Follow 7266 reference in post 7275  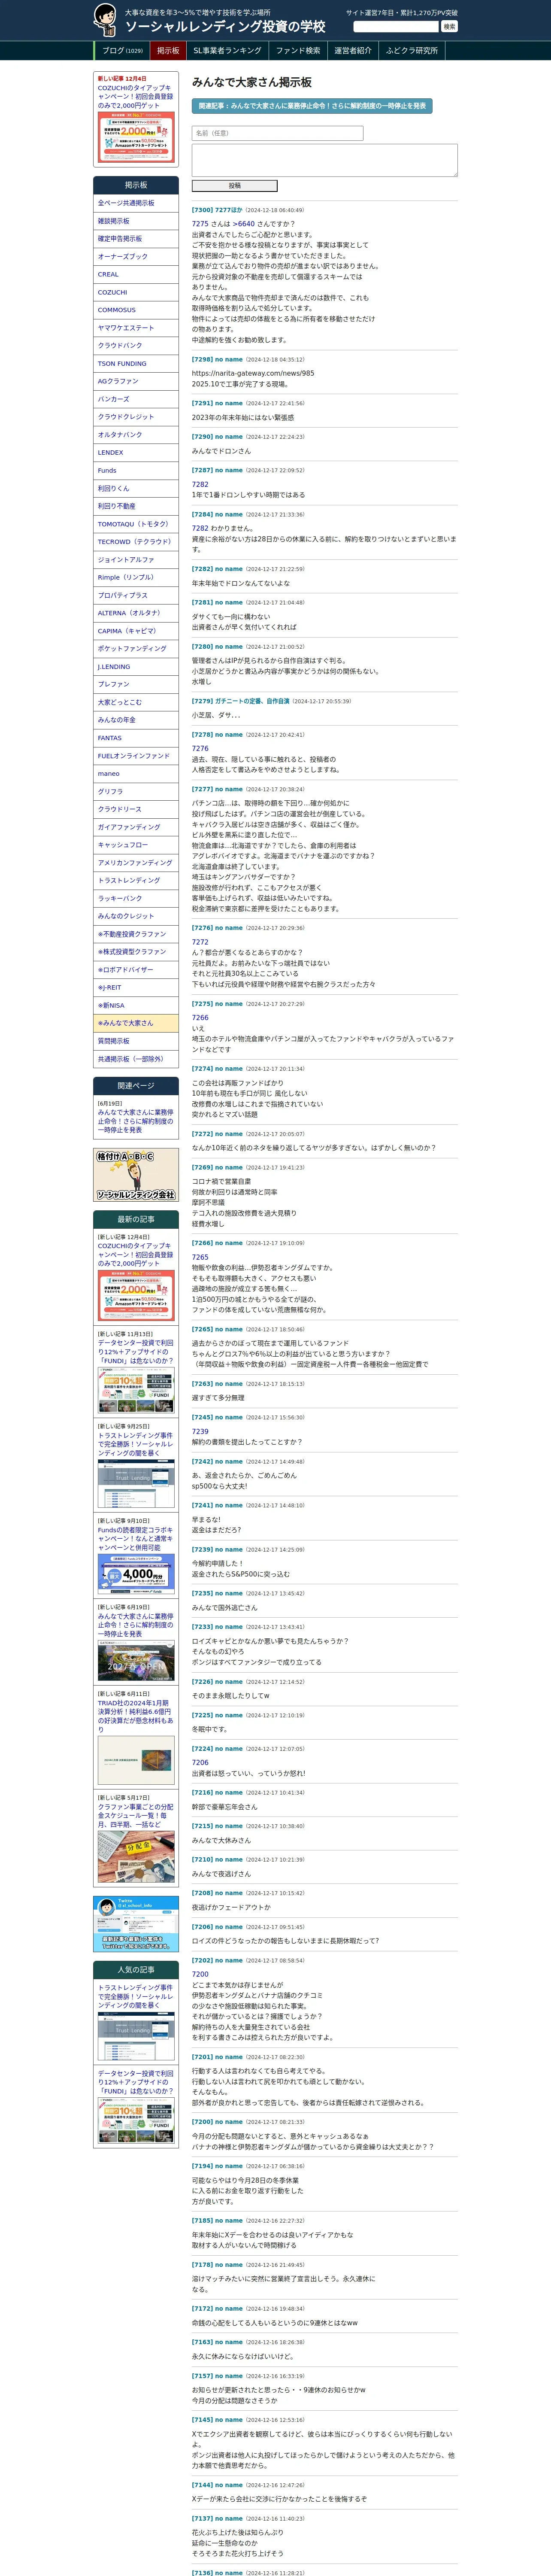coord(200,1018)
